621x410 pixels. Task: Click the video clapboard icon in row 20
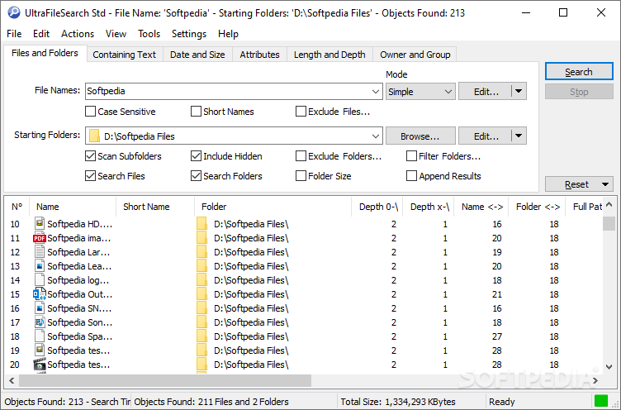pyautogui.click(x=39, y=365)
